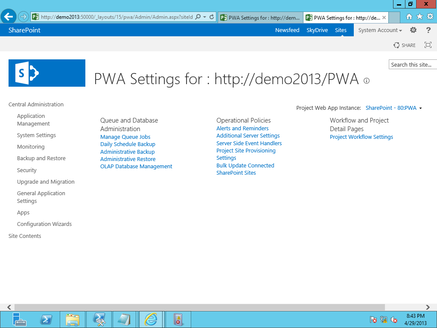This screenshot has height=328, width=437.
Task: Open System Settings in sidebar
Action: click(37, 135)
